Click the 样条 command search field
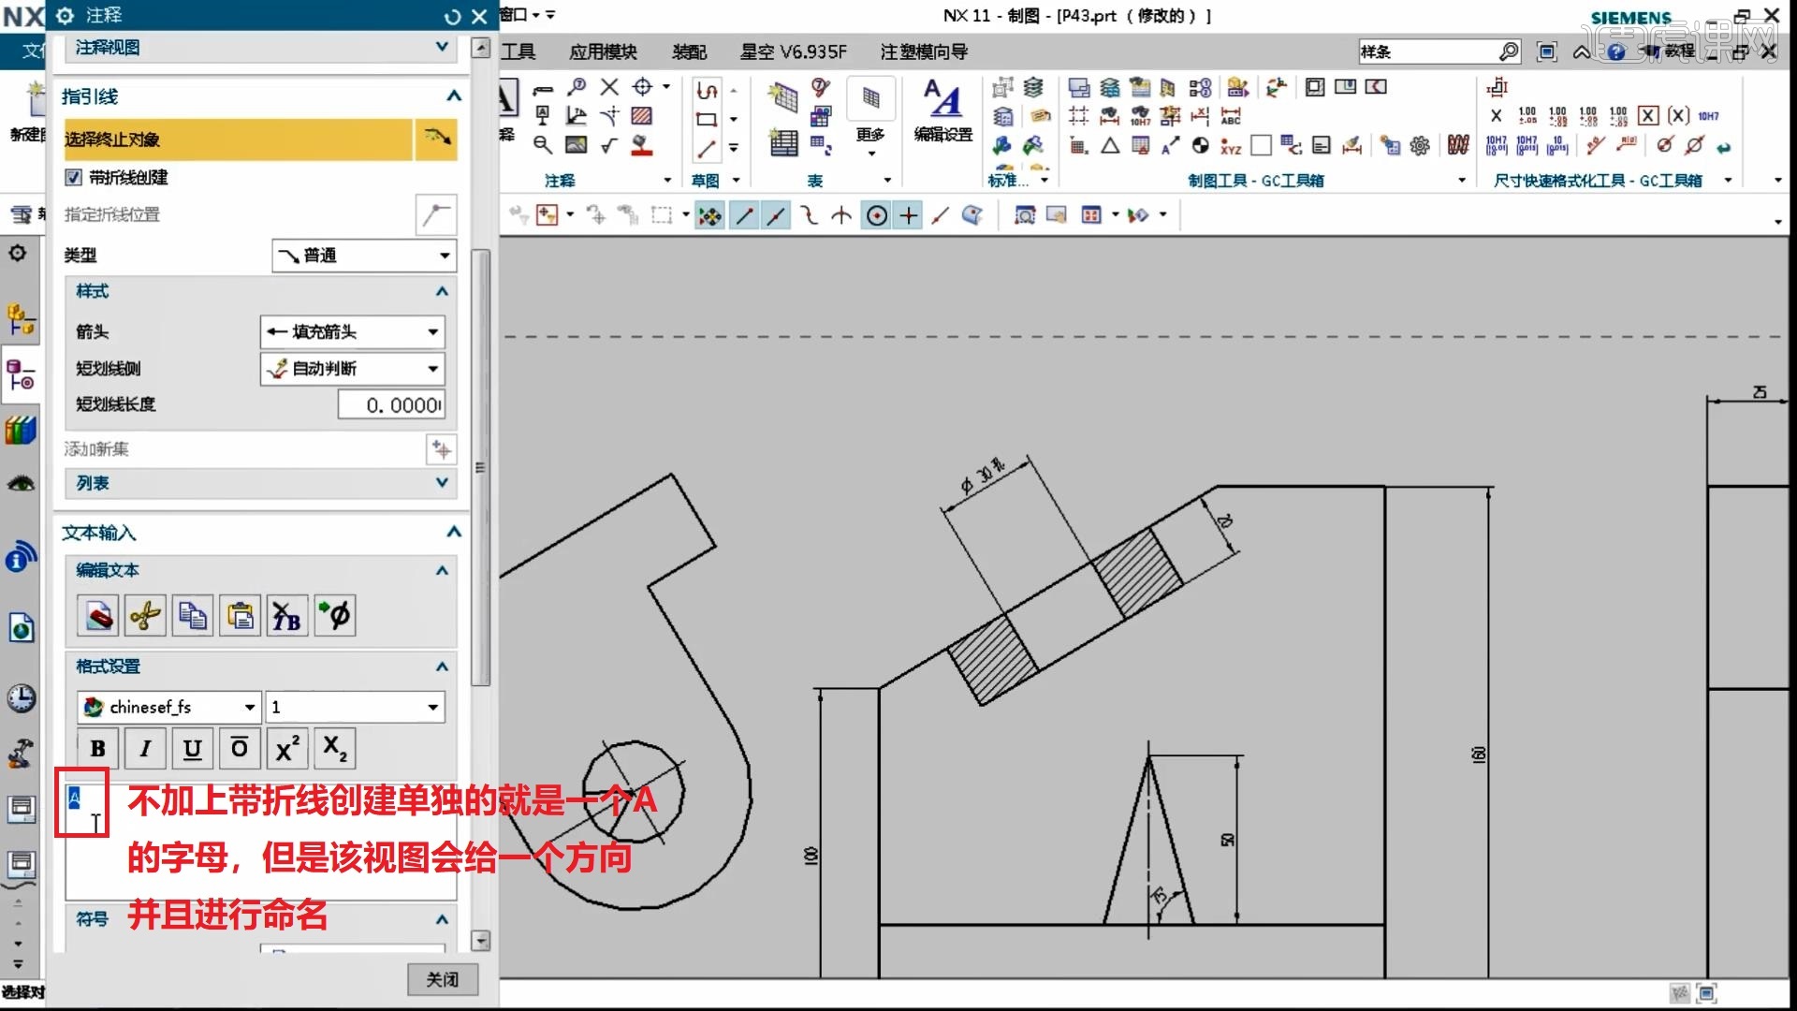Image resolution: width=1797 pixels, height=1011 pixels. click(1427, 51)
